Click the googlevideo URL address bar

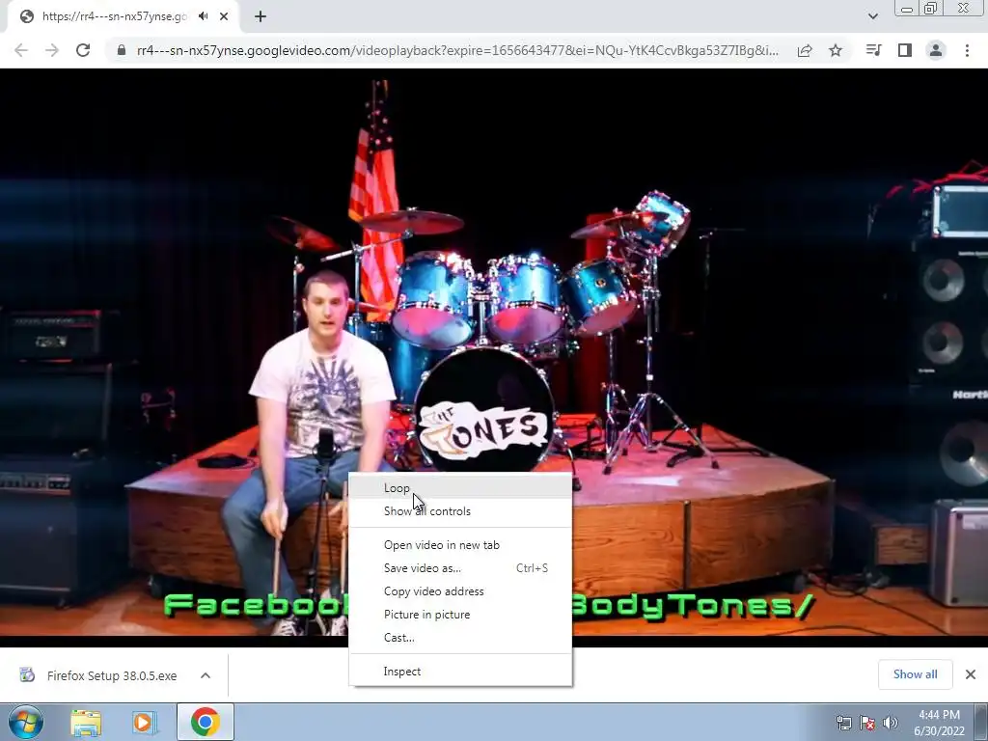pyautogui.click(x=457, y=50)
